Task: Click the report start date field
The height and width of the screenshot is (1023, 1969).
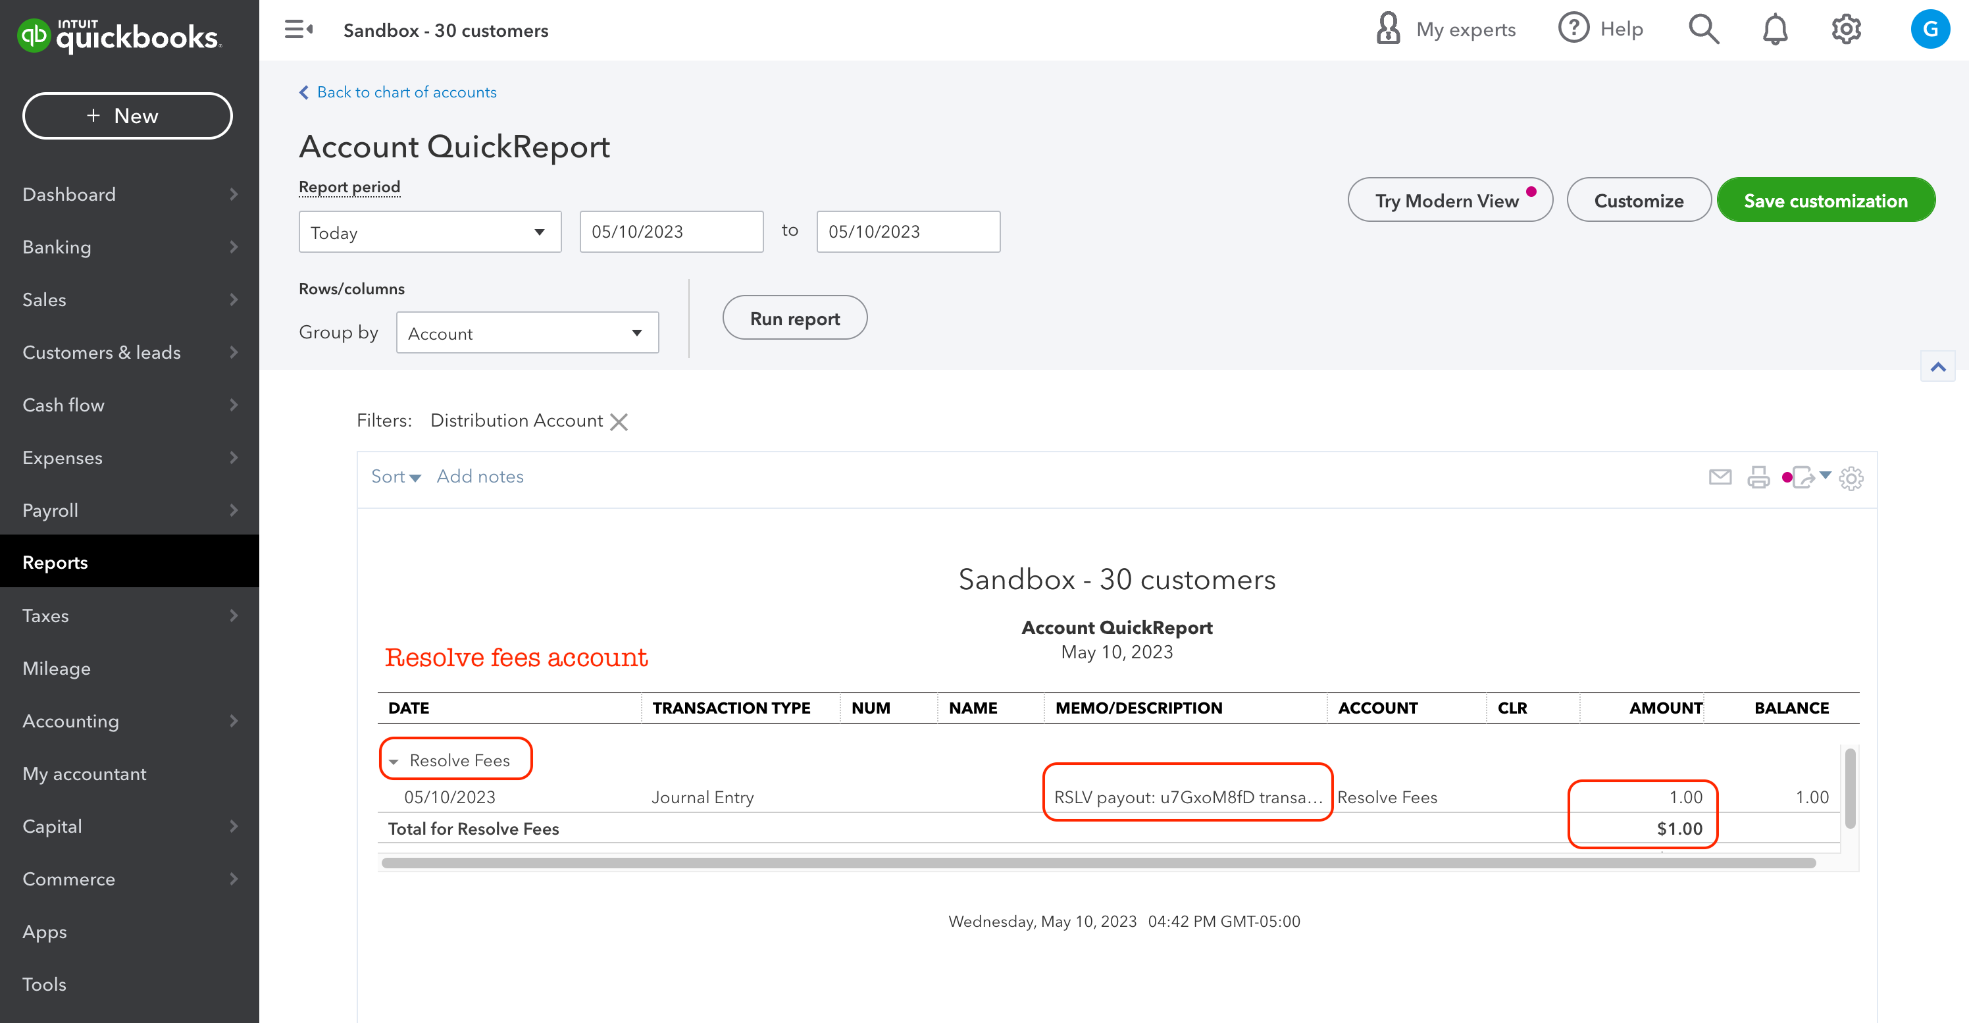Action: click(671, 232)
